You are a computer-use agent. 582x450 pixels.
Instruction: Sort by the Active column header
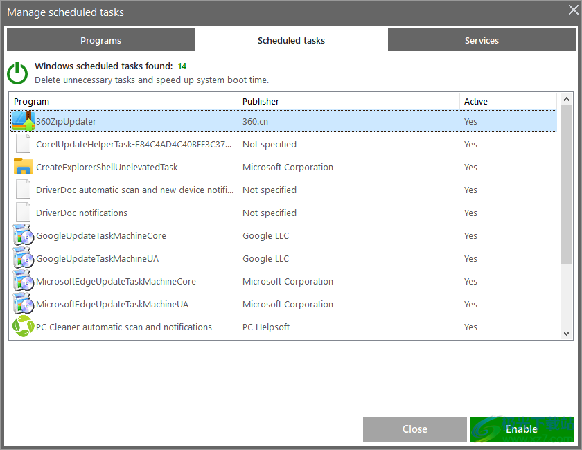tap(508, 101)
